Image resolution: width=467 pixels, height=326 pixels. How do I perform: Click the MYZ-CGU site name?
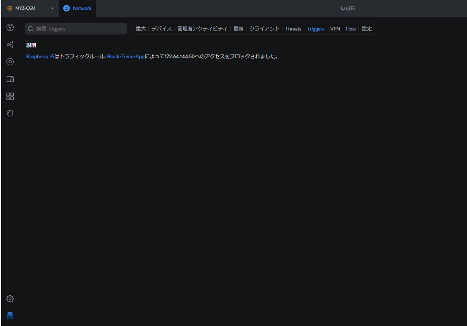25,8
